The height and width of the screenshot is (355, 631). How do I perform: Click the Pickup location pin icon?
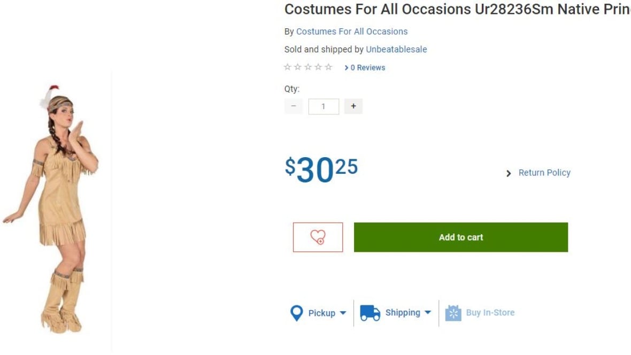[296, 313]
